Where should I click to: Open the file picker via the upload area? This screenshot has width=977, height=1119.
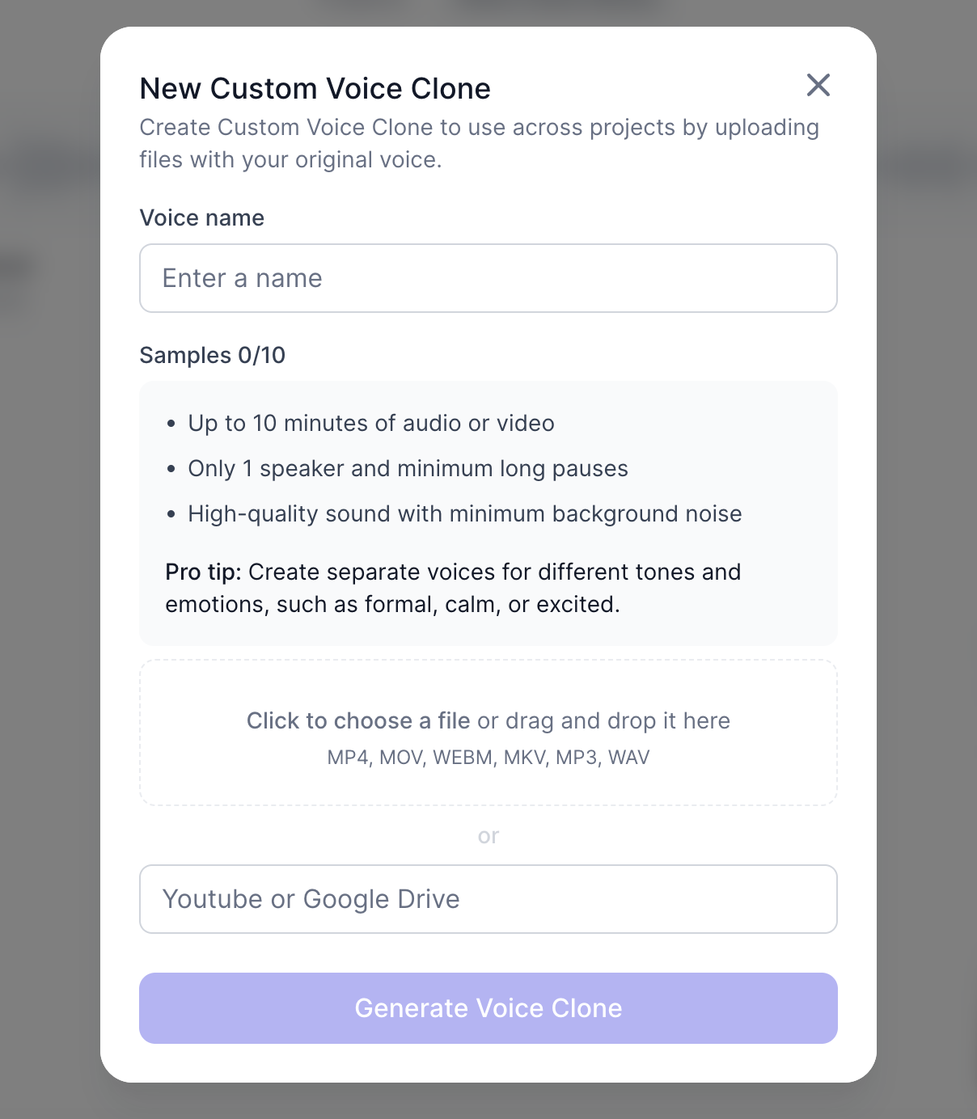click(488, 732)
